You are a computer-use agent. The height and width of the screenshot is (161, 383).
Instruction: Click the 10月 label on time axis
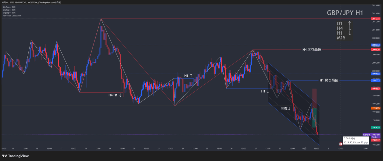pyautogui.click(x=304, y=149)
